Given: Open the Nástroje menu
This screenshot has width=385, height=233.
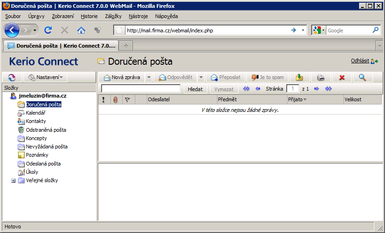Looking at the screenshot, I should coord(138,16).
